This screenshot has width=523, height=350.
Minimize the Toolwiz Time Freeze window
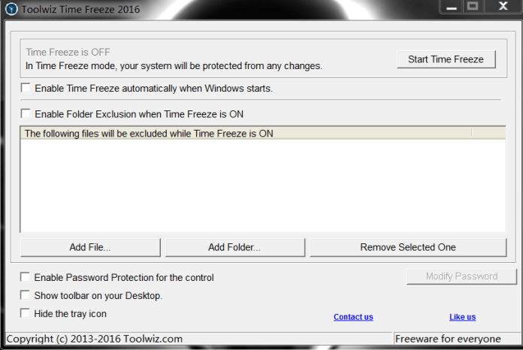pyautogui.click(x=452, y=6)
